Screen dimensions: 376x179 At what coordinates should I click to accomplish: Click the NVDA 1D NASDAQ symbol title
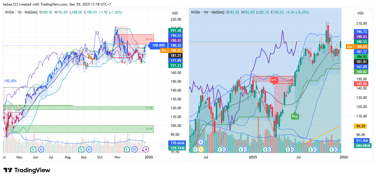click(21, 12)
